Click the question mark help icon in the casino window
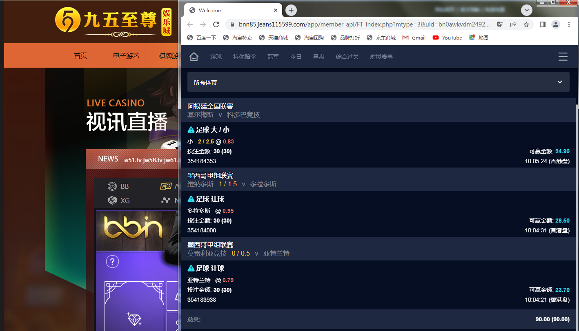This screenshot has width=579, height=331. point(112,261)
